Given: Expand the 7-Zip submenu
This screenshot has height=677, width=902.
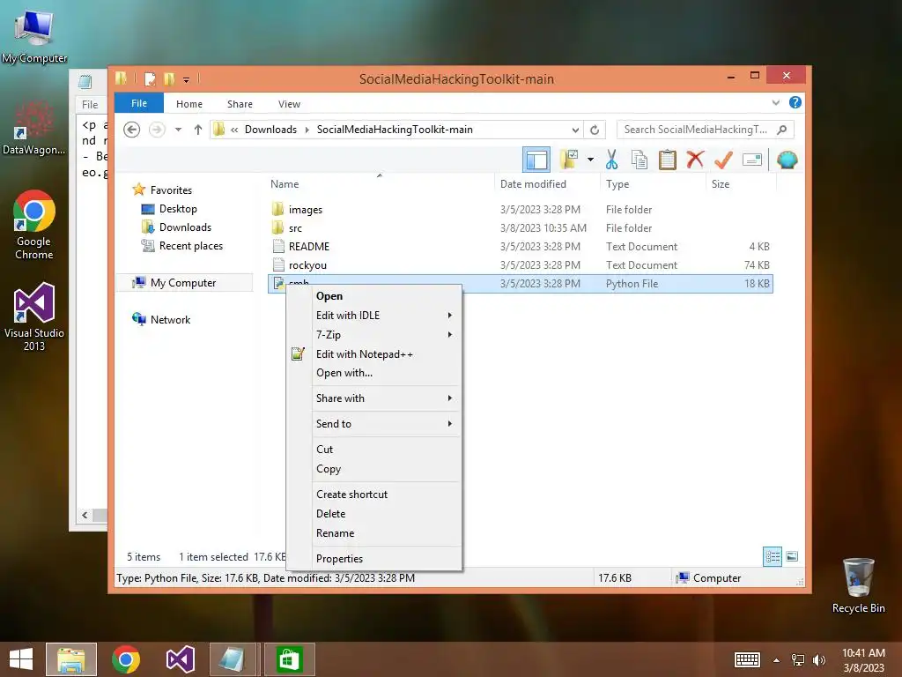Looking at the screenshot, I should [373, 335].
